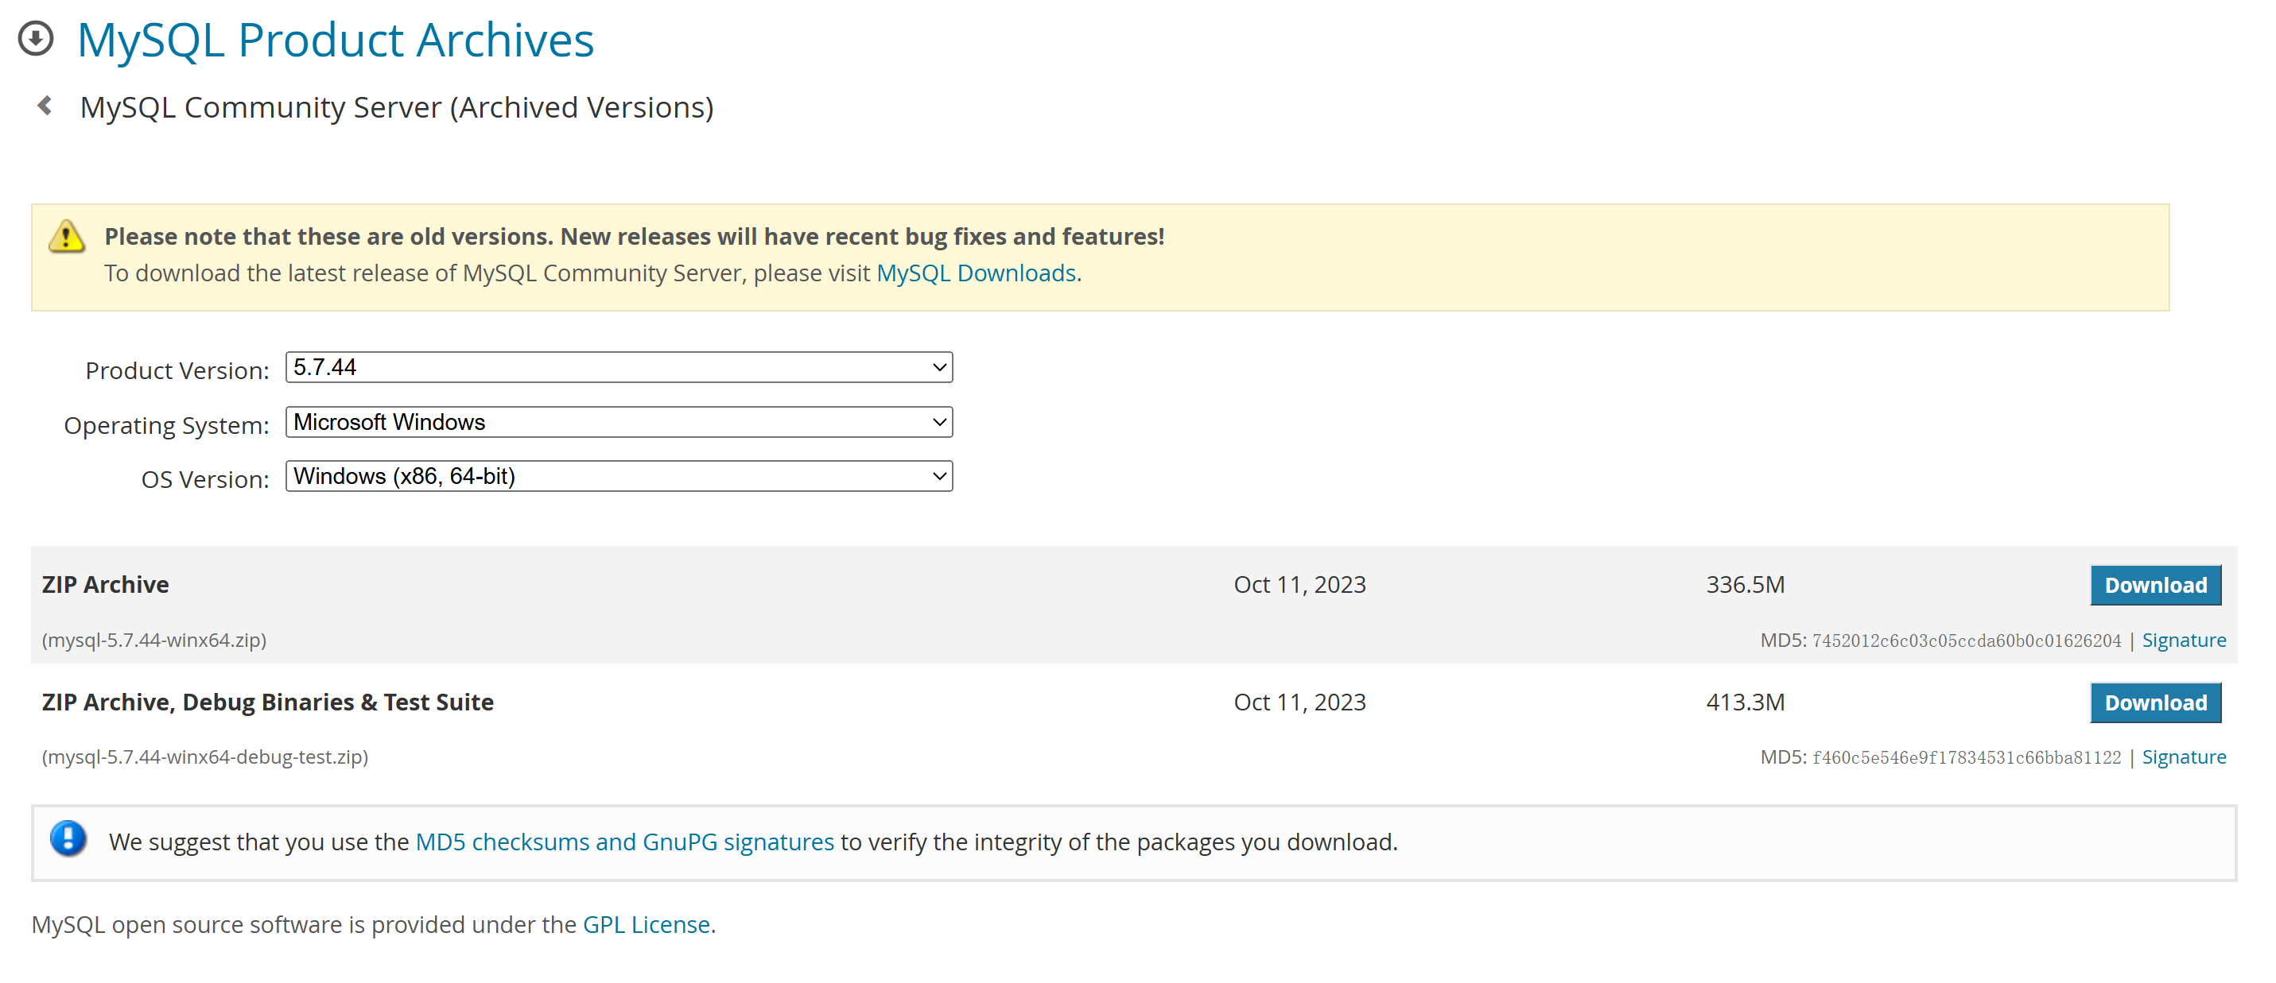Expand the OS Version dropdown
The image size is (2276, 983).
coord(619,477)
